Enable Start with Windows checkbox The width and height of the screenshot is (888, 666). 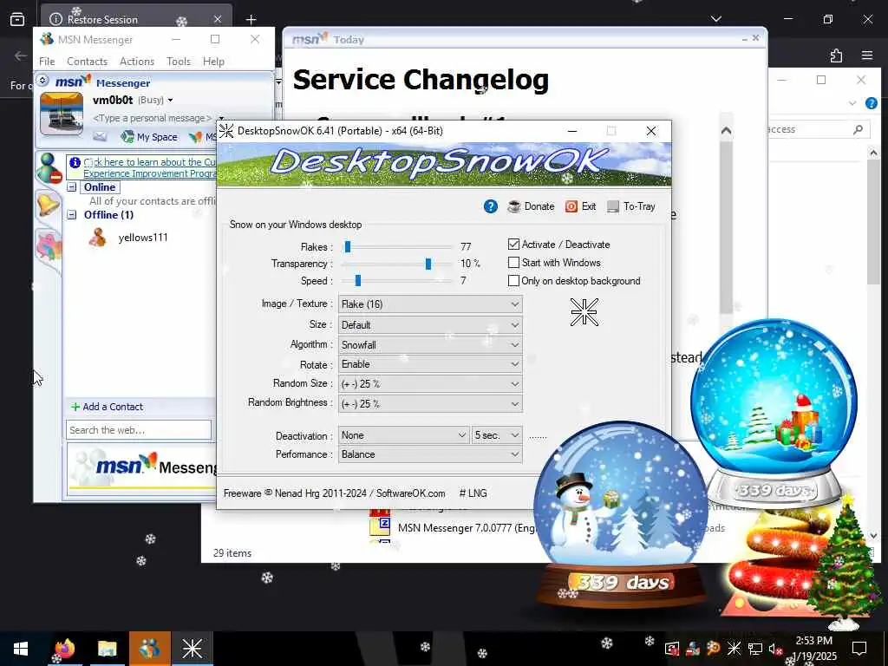point(513,262)
